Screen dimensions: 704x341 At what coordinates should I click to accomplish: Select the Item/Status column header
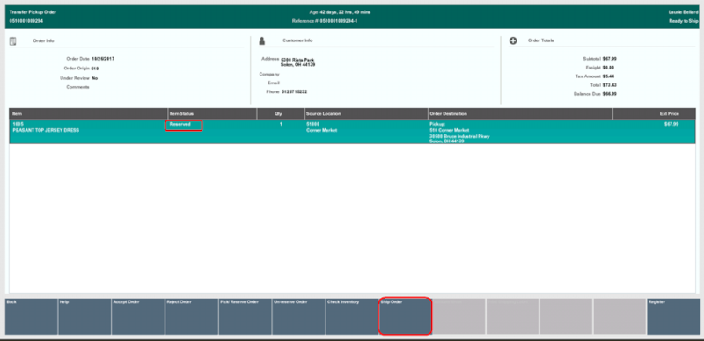(x=212, y=114)
